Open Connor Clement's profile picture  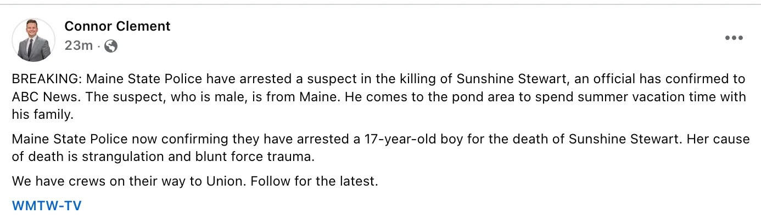pyautogui.click(x=33, y=39)
